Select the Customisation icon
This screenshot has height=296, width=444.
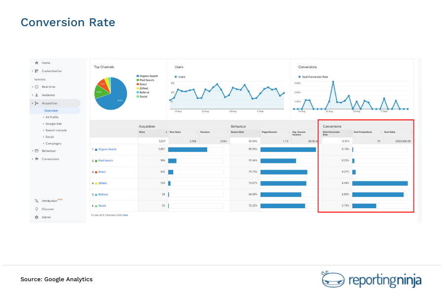pos(37,71)
